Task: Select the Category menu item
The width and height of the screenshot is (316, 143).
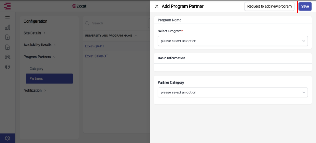Action: coord(36,69)
